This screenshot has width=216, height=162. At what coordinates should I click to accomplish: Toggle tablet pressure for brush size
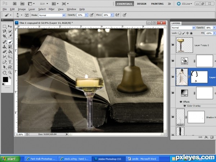pyautogui.click(x=125, y=15)
